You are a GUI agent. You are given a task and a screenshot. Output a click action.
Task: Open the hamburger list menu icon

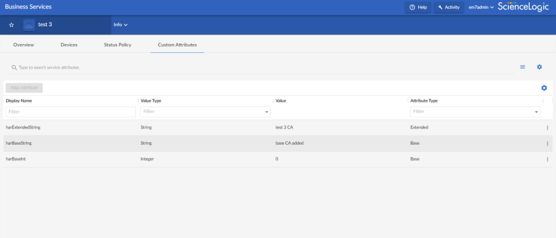(x=523, y=67)
